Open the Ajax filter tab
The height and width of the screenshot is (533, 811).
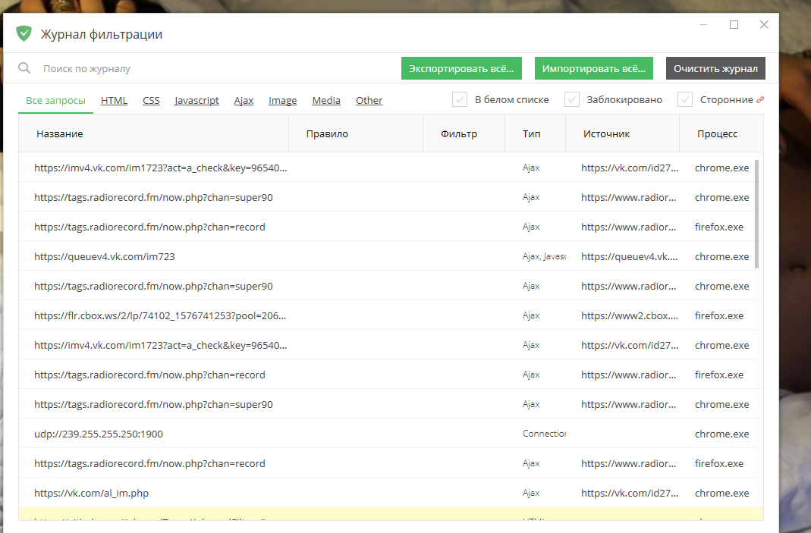pyautogui.click(x=244, y=100)
